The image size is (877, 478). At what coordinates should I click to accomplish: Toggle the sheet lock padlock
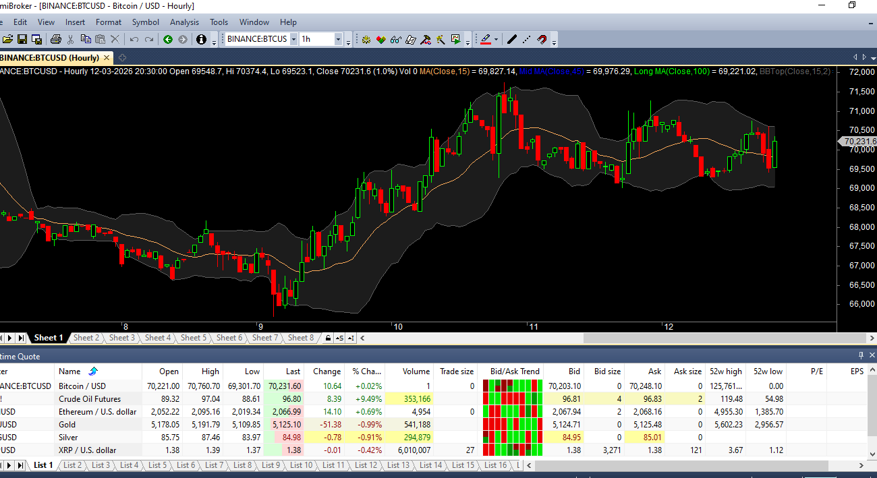[x=329, y=338]
